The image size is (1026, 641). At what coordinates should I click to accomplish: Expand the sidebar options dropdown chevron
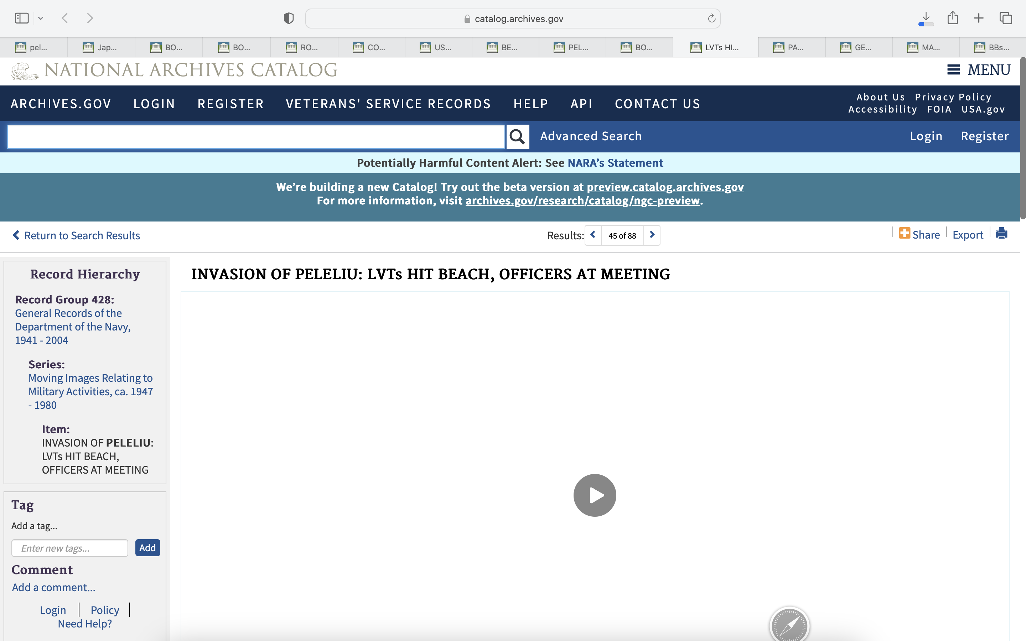click(41, 18)
